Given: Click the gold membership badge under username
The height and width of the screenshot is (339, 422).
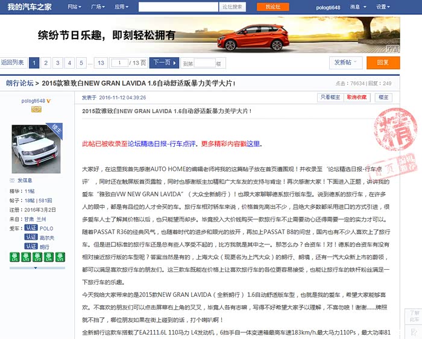Looking at the screenshot, I should pyautogui.click(x=36, y=109).
